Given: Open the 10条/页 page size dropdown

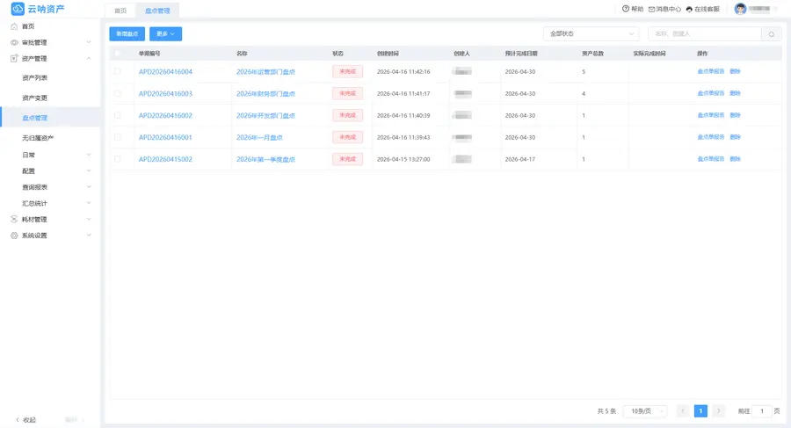Looking at the screenshot, I should (x=645, y=410).
